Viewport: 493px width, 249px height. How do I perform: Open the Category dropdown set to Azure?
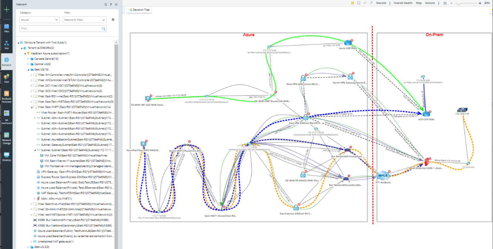point(39,20)
